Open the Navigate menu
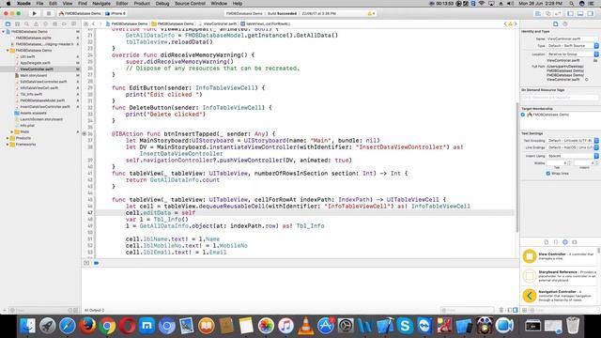This screenshot has height=338, width=601. pos(101,4)
